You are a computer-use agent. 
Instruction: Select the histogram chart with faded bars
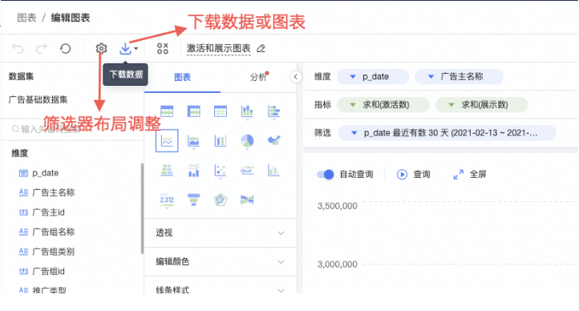(273, 170)
